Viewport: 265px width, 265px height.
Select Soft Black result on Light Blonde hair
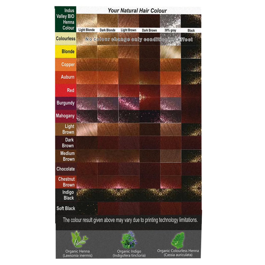point(87,208)
